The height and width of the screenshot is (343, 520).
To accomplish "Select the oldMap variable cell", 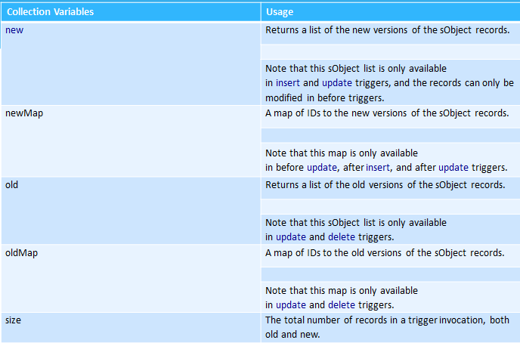I will [131, 278].
